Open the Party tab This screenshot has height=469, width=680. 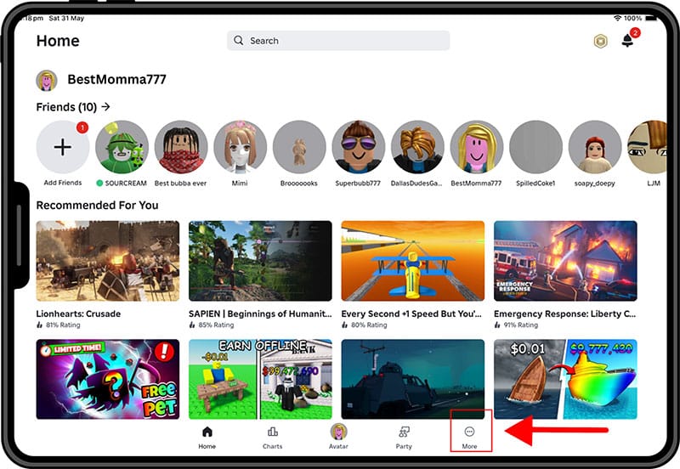click(x=404, y=438)
